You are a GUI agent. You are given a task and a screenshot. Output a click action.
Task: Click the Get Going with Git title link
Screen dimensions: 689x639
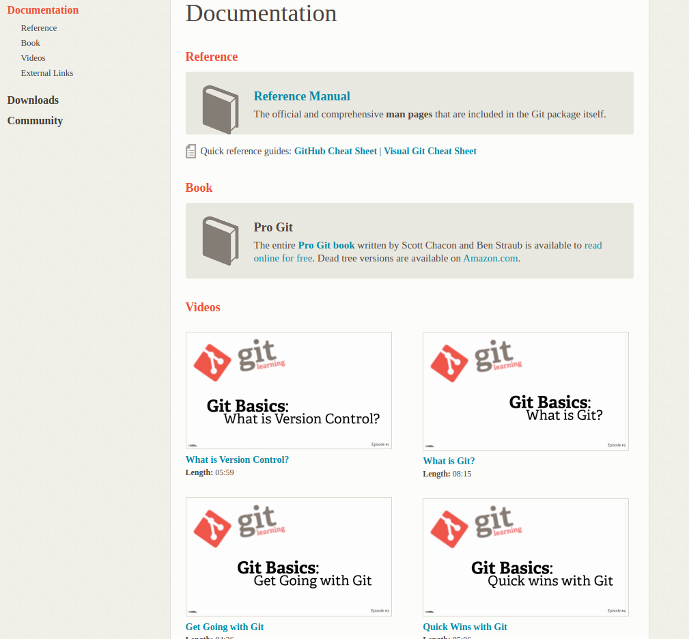coord(225,627)
